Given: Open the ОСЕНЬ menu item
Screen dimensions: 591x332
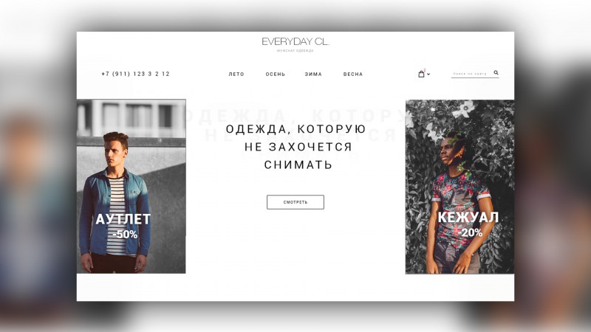Looking at the screenshot, I should (276, 75).
